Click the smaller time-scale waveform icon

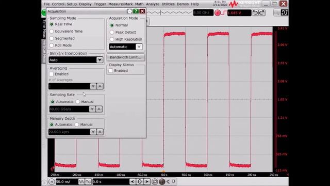88,181
